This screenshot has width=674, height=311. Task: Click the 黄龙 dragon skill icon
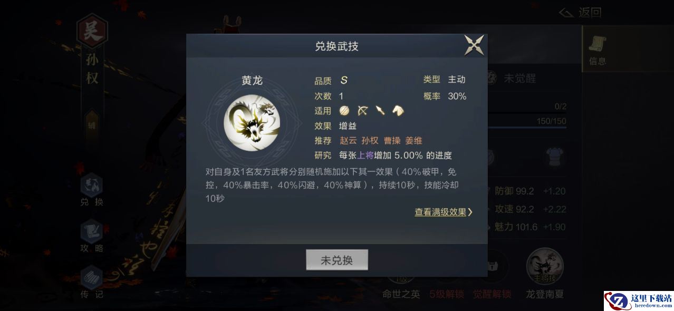(252, 122)
